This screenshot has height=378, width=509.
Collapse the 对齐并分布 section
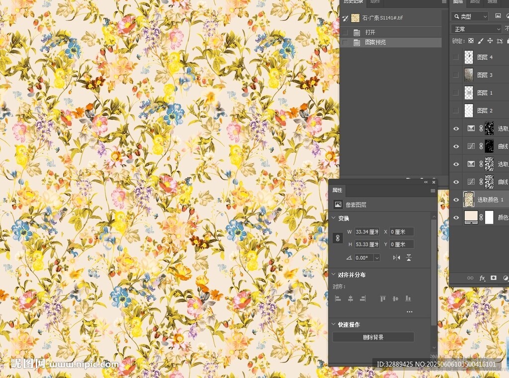334,275
